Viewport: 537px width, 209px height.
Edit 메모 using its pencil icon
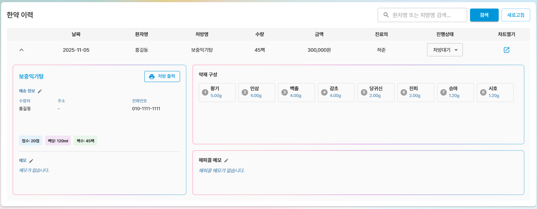[x=31, y=161]
